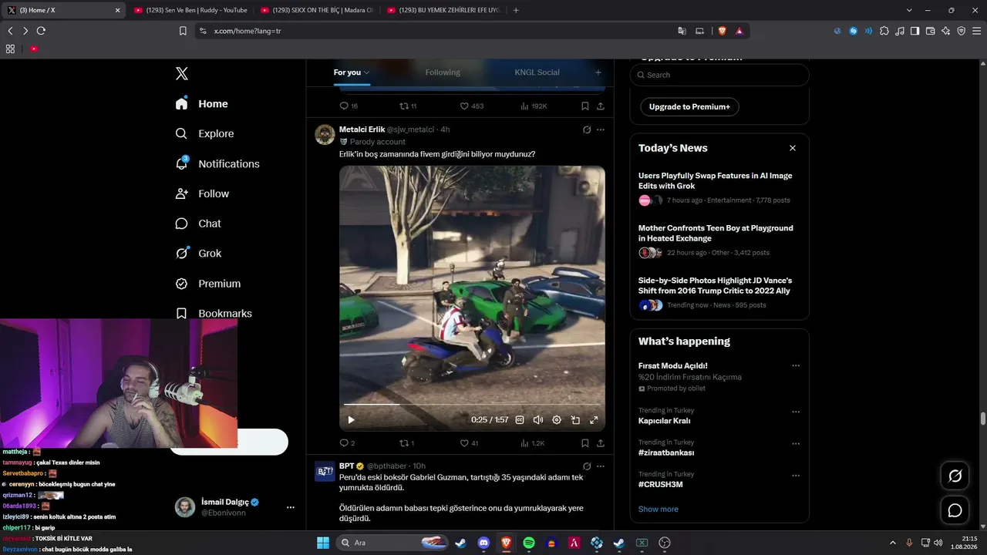Open video settings gear

coord(557,420)
